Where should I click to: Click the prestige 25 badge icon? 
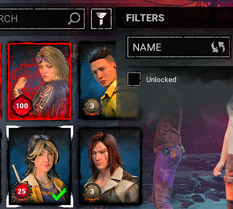[x=22, y=191]
